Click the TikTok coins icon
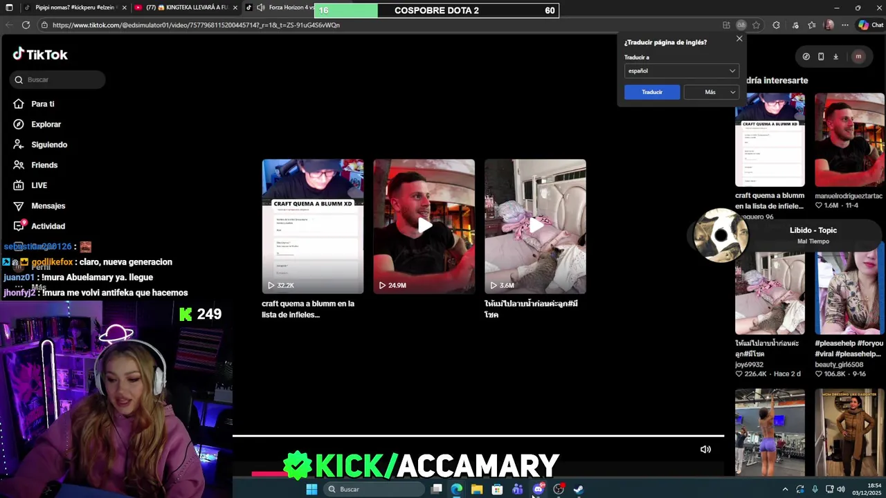Image resolution: width=886 pixels, height=498 pixels. coord(806,57)
